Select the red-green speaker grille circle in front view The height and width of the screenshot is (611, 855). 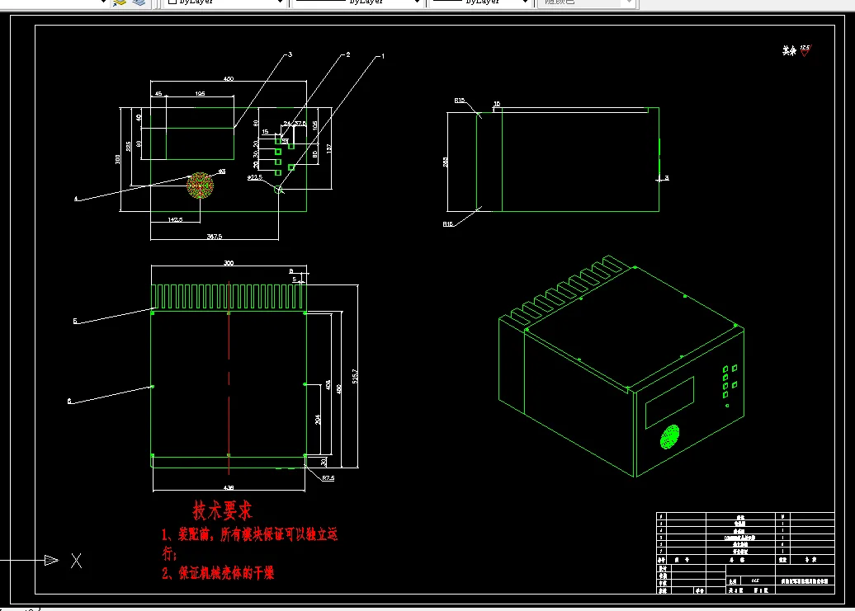click(200, 186)
